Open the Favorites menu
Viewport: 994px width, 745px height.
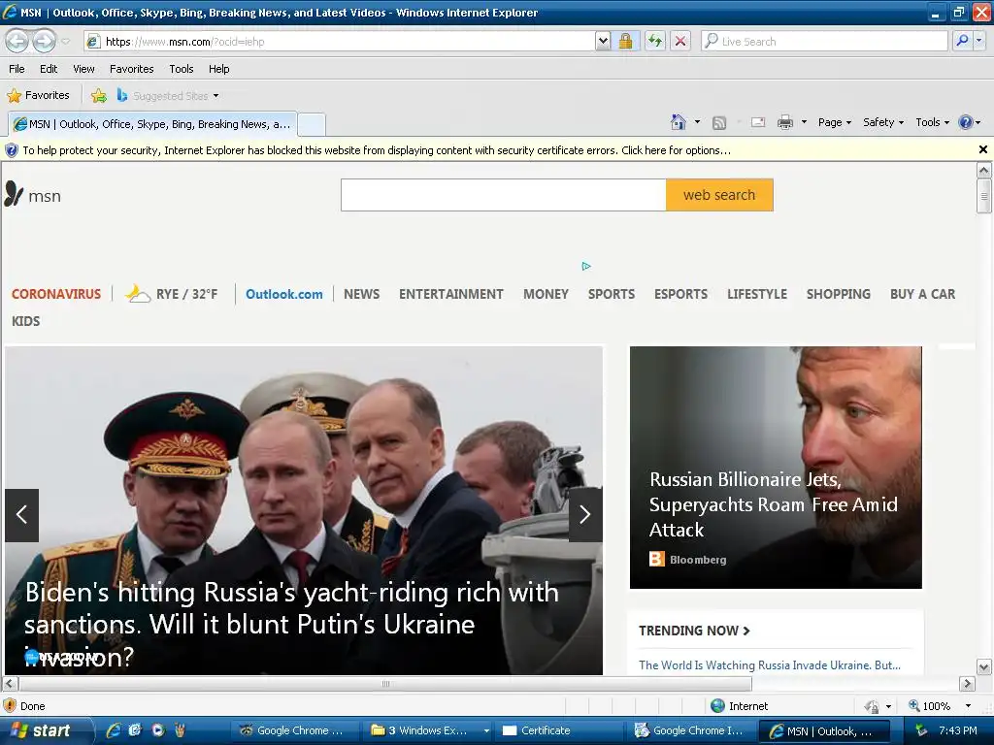131,69
